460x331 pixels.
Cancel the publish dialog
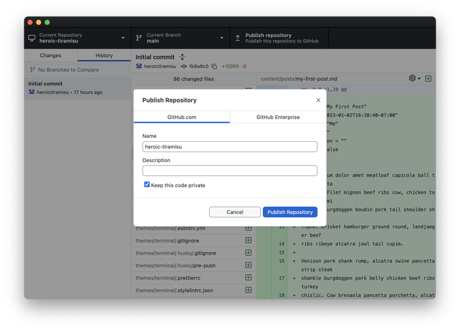[235, 212]
